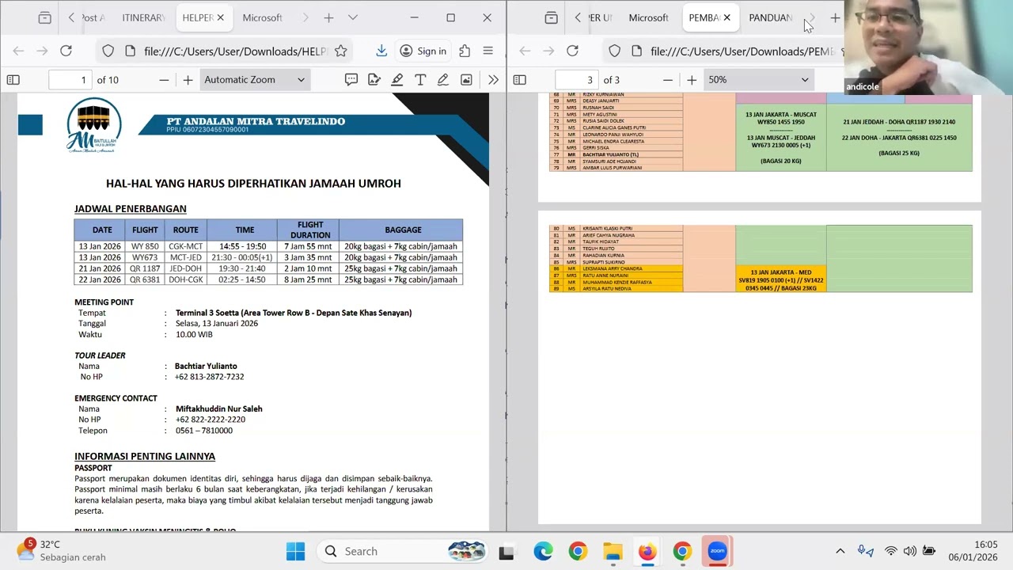Click the INFORMASI PENTING LAINNYA heading
The image size is (1013, 570).
click(x=145, y=456)
